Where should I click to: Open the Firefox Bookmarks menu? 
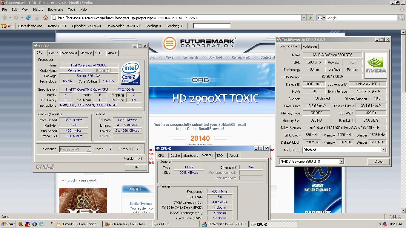click(56, 10)
